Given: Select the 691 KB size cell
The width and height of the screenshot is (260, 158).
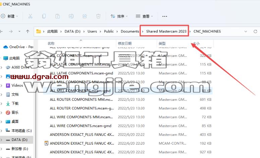Looking at the screenshot, I should 205,99.
